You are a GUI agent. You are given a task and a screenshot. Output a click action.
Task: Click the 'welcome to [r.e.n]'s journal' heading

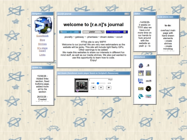[x=93, y=25]
